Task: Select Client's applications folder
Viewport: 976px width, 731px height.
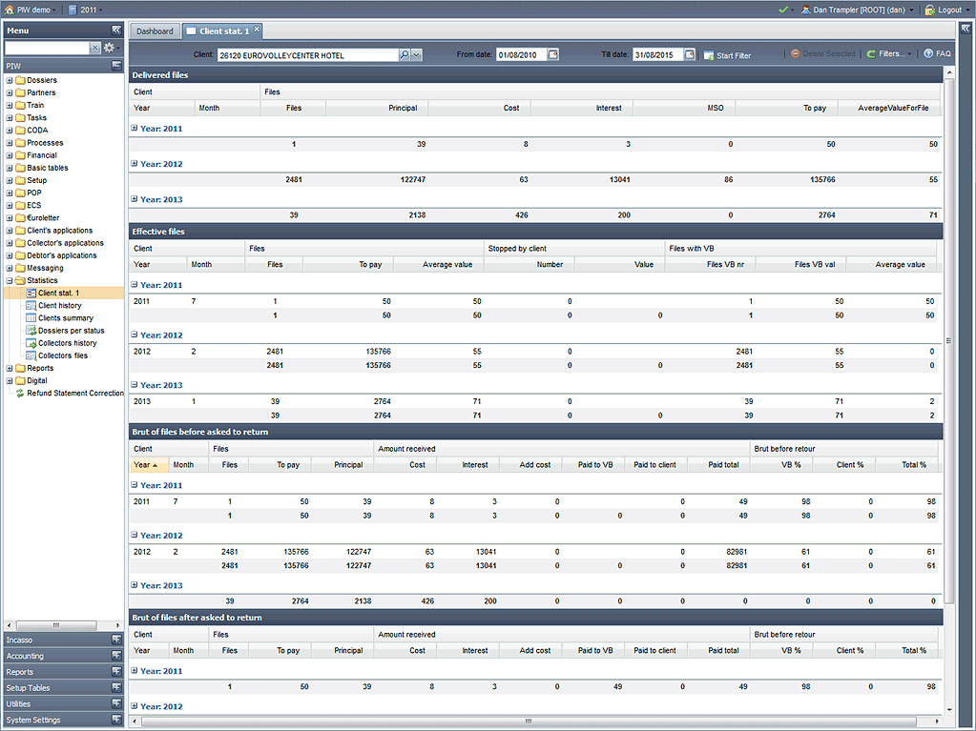Action: [x=59, y=230]
